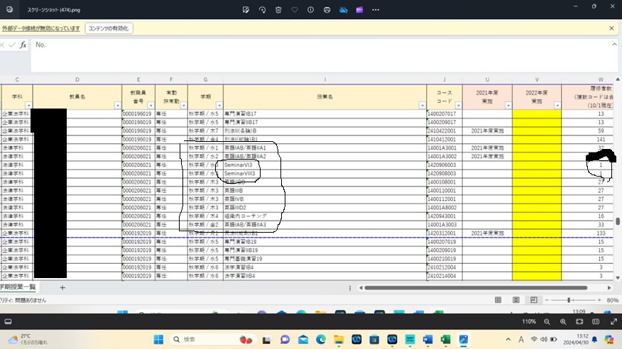Image resolution: width=622 pixels, height=349 pixels.
Task: Select the SeminarVI3 cell
Action: tap(325, 165)
